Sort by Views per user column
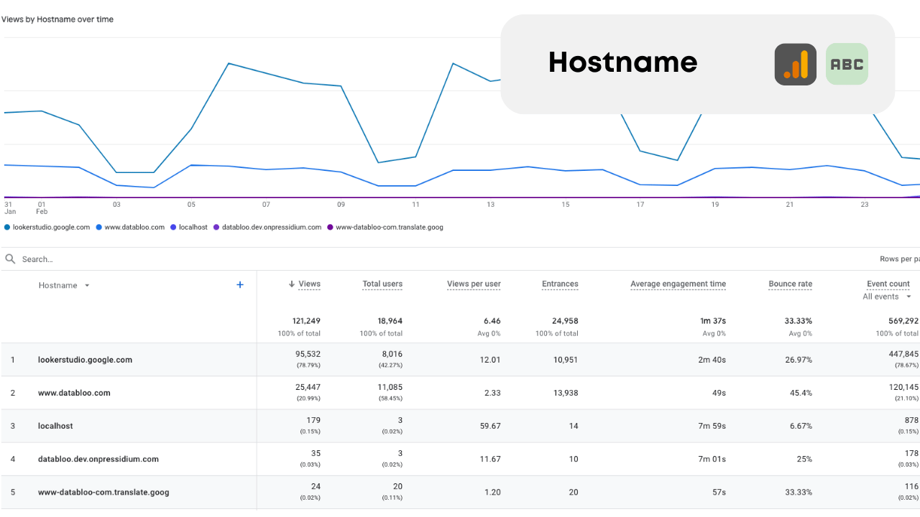This screenshot has height=517, width=920. coord(474,284)
